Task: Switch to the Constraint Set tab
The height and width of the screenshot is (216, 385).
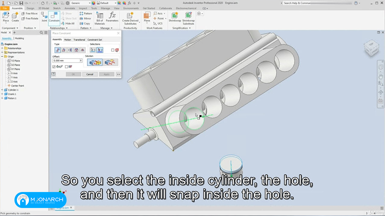Action: [95, 40]
